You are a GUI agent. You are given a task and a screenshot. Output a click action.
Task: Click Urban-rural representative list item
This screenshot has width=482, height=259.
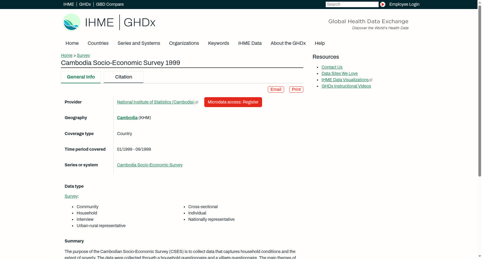tap(101, 226)
